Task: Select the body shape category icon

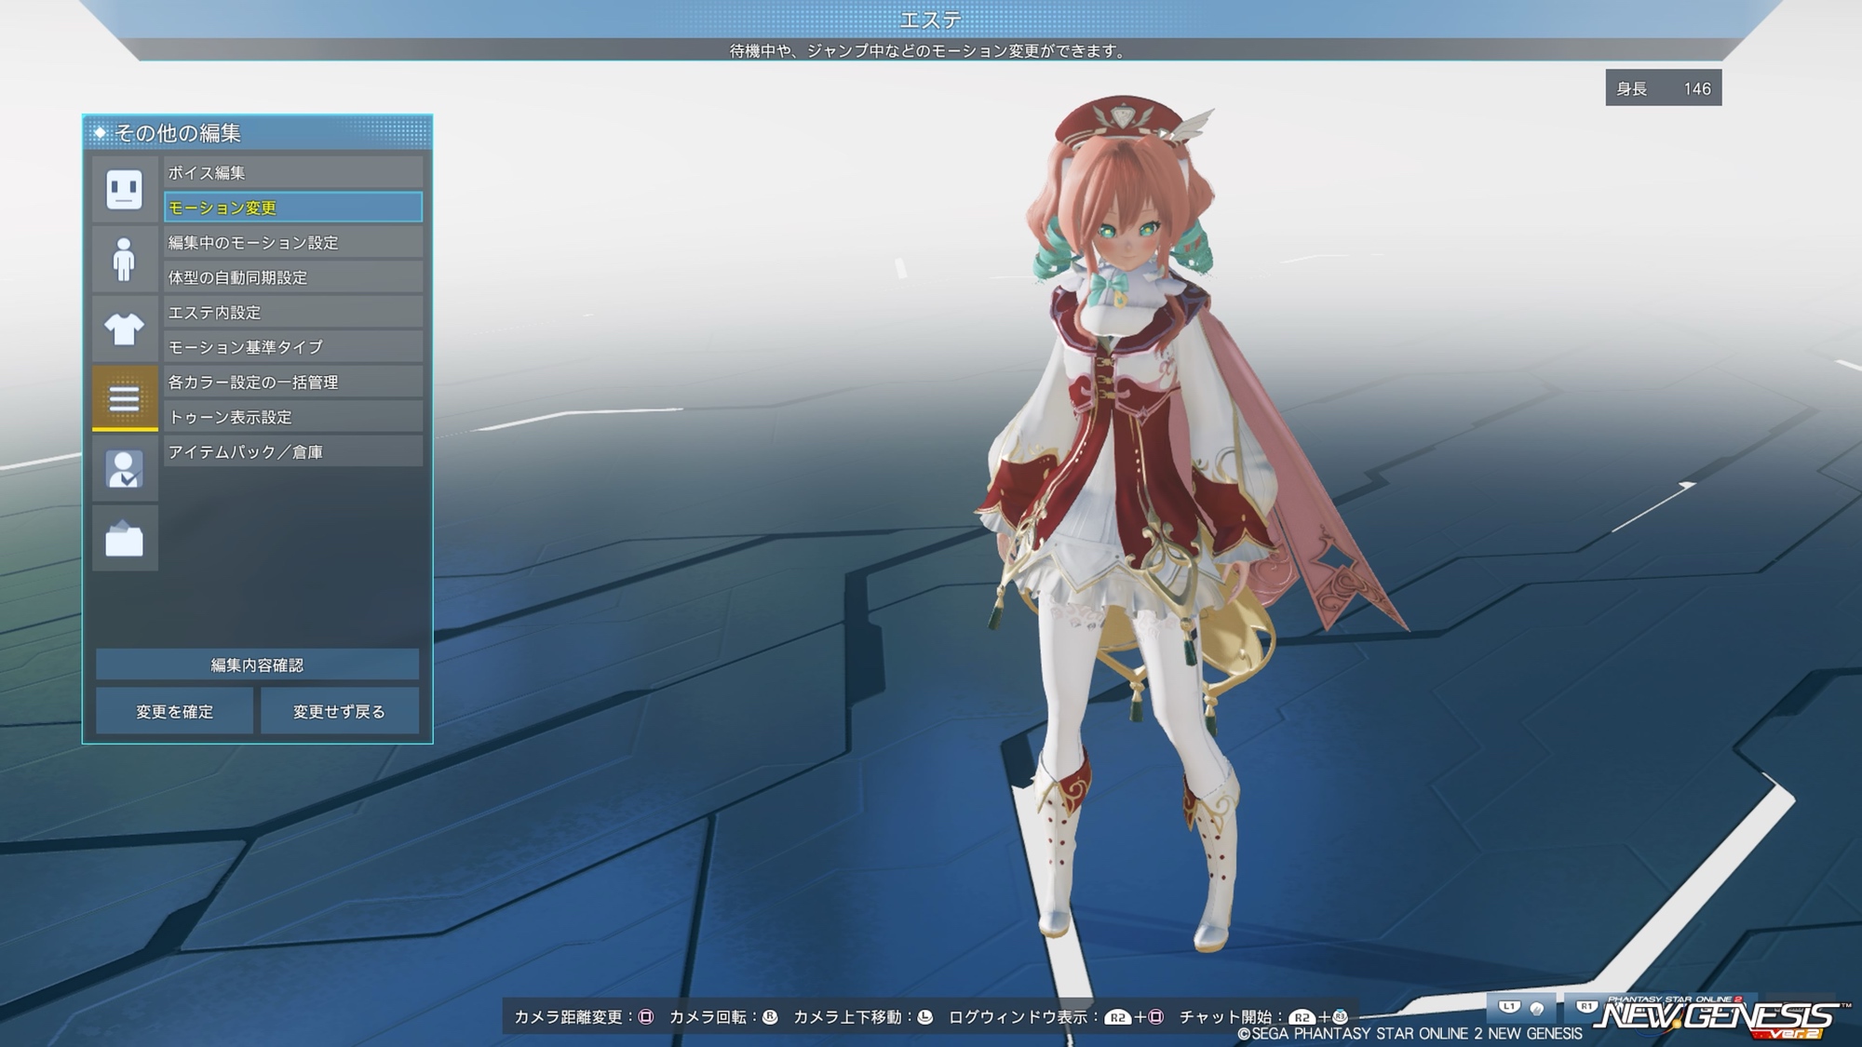Action: pyautogui.click(x=125, y=260)
